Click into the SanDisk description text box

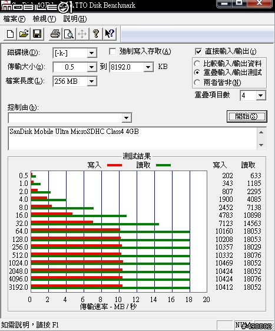pos(132,139)
